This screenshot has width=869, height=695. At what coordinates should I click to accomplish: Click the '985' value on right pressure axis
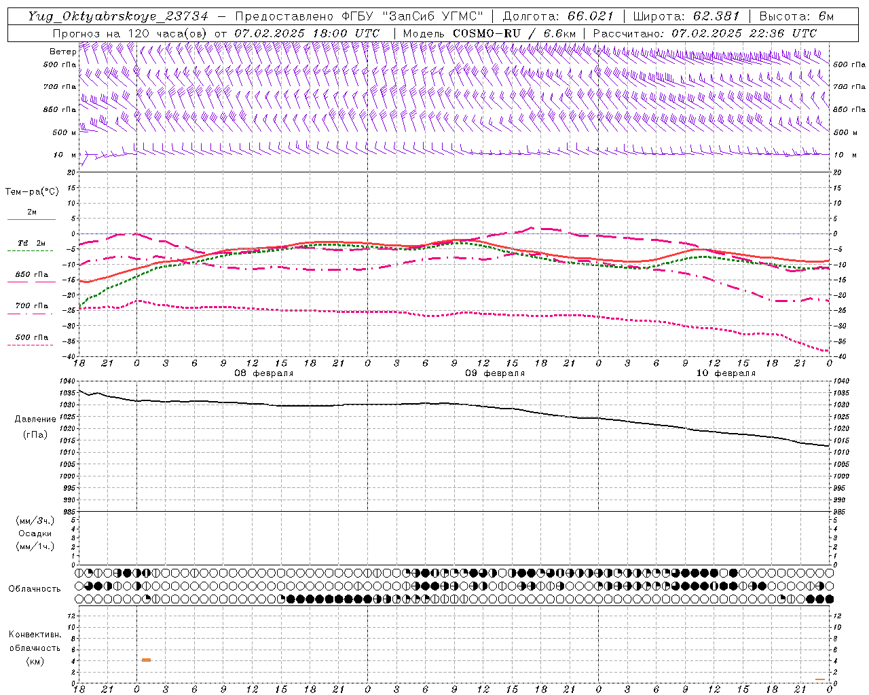point(840,512)
